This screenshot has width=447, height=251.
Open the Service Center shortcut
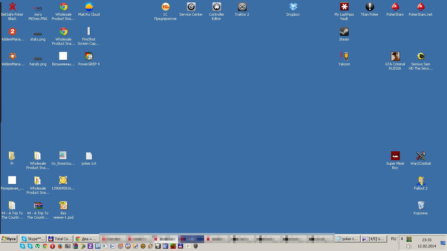click(191, 9)
